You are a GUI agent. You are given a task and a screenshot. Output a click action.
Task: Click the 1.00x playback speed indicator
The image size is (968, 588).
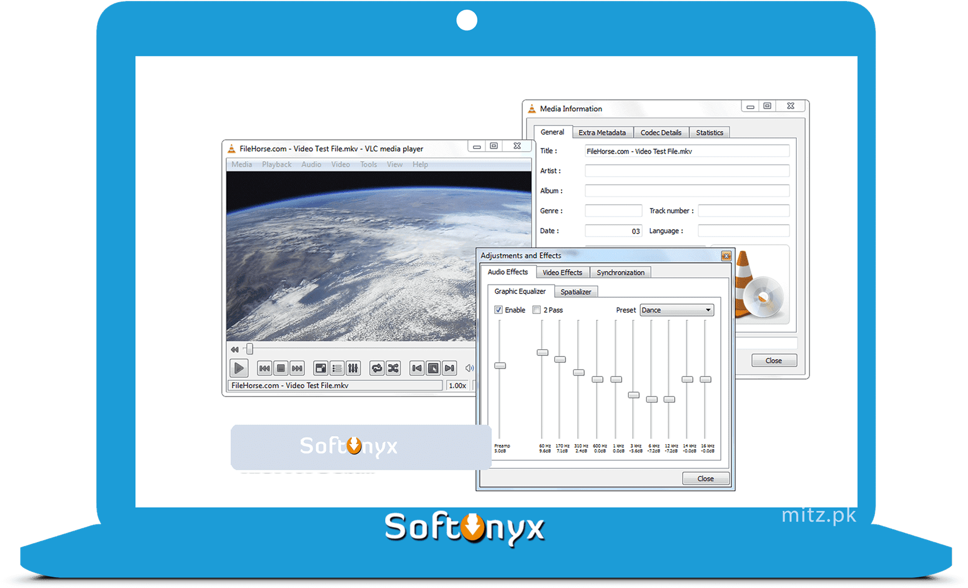click(458, 385)
